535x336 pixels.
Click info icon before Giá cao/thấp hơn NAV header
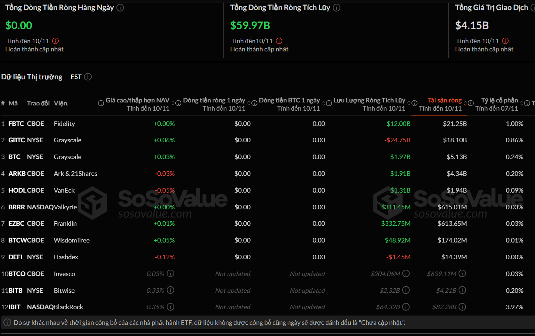click(101, 103)
